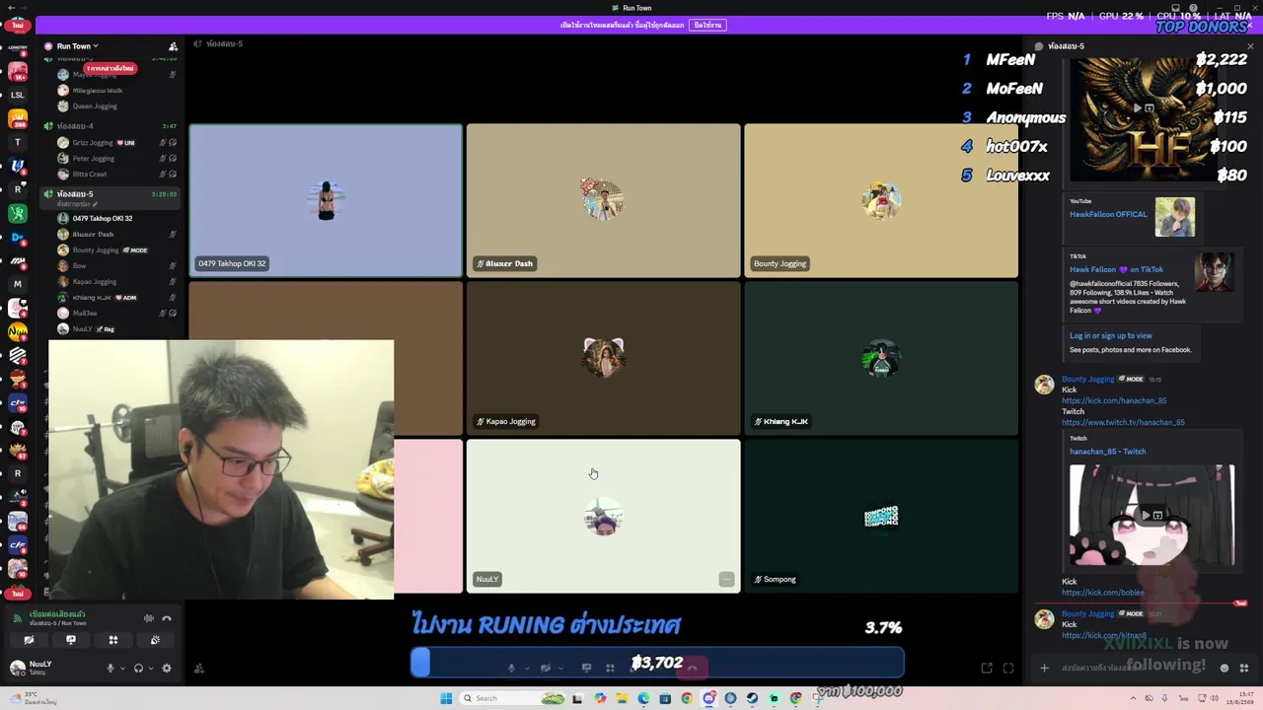
Task: Jump to the new mentions red pill
Action: click(x=110, y=68)
